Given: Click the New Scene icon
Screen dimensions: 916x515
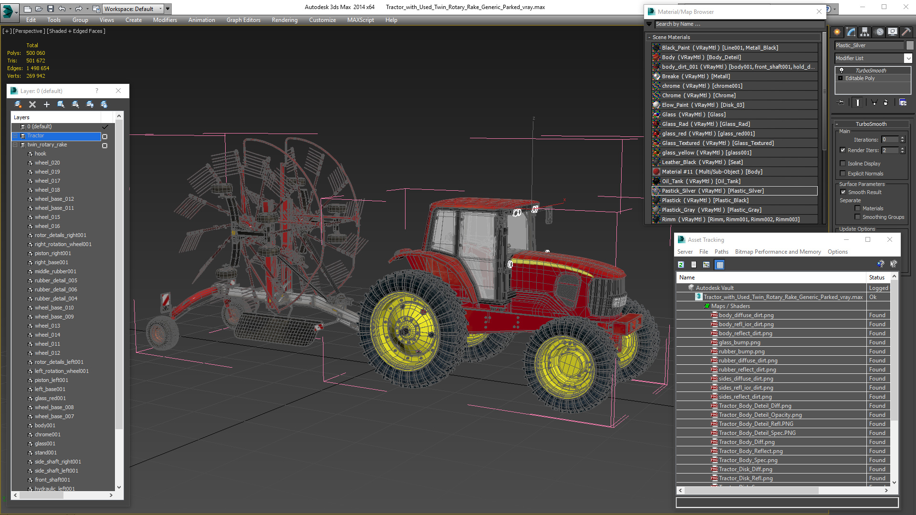Looking at the screenshot, I should click(x=28, y=9).
